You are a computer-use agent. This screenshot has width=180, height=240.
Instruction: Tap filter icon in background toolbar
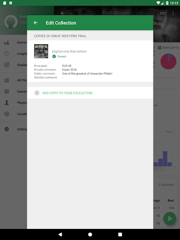152,13
